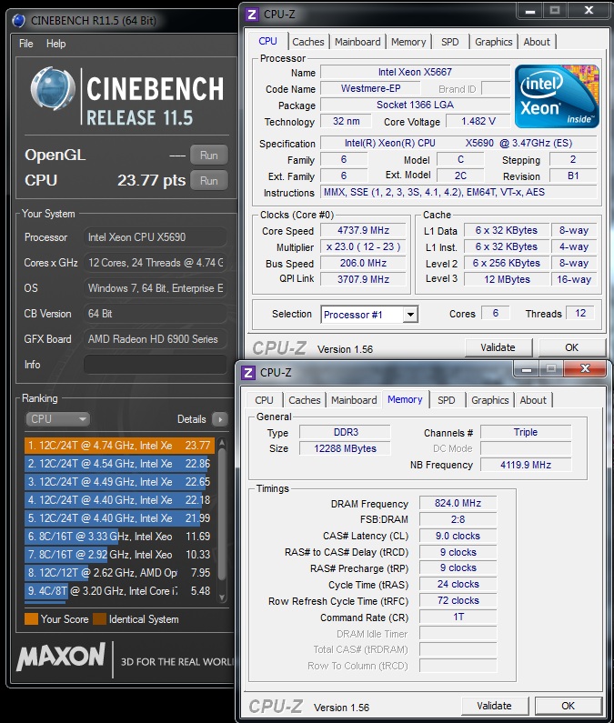Click the ranking list scrollbar thumb
This screenshot has width=614, height=723.
pyautogui.click(x=222, y=514)
